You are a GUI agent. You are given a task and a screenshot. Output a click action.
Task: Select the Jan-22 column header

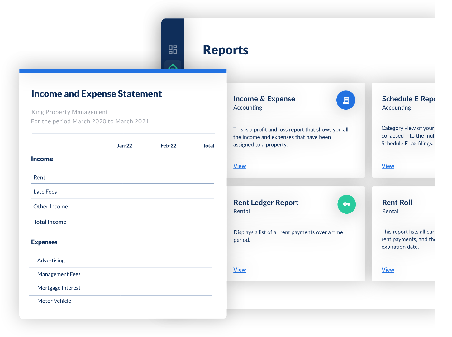pos(124,146)
